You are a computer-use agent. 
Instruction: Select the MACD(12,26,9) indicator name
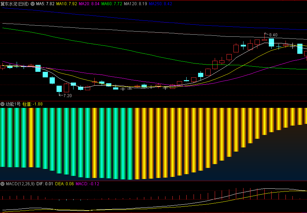pyautogui.click(x=20, y=184)
